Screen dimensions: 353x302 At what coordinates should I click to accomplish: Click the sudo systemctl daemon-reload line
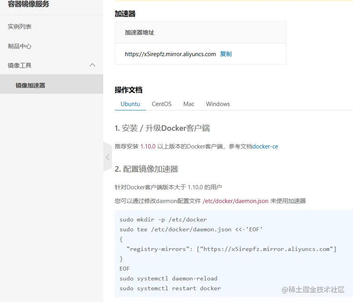[x=168, y=278]
